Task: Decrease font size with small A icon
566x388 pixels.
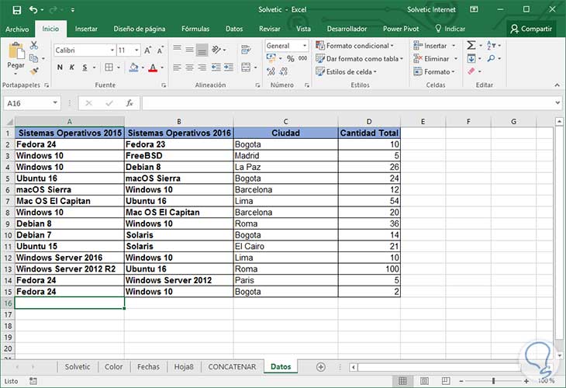Action: coord(160,50)
